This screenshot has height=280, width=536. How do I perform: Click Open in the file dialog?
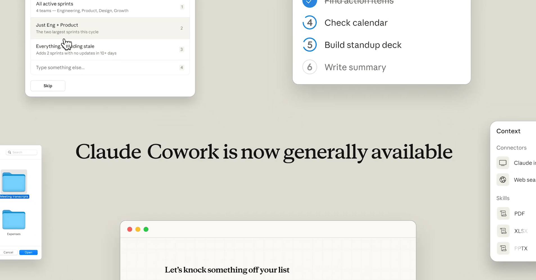pos(28,252)
